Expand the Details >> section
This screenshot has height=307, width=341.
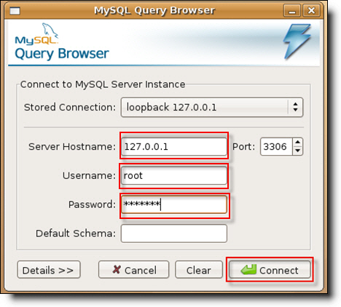tap(49, 270)
